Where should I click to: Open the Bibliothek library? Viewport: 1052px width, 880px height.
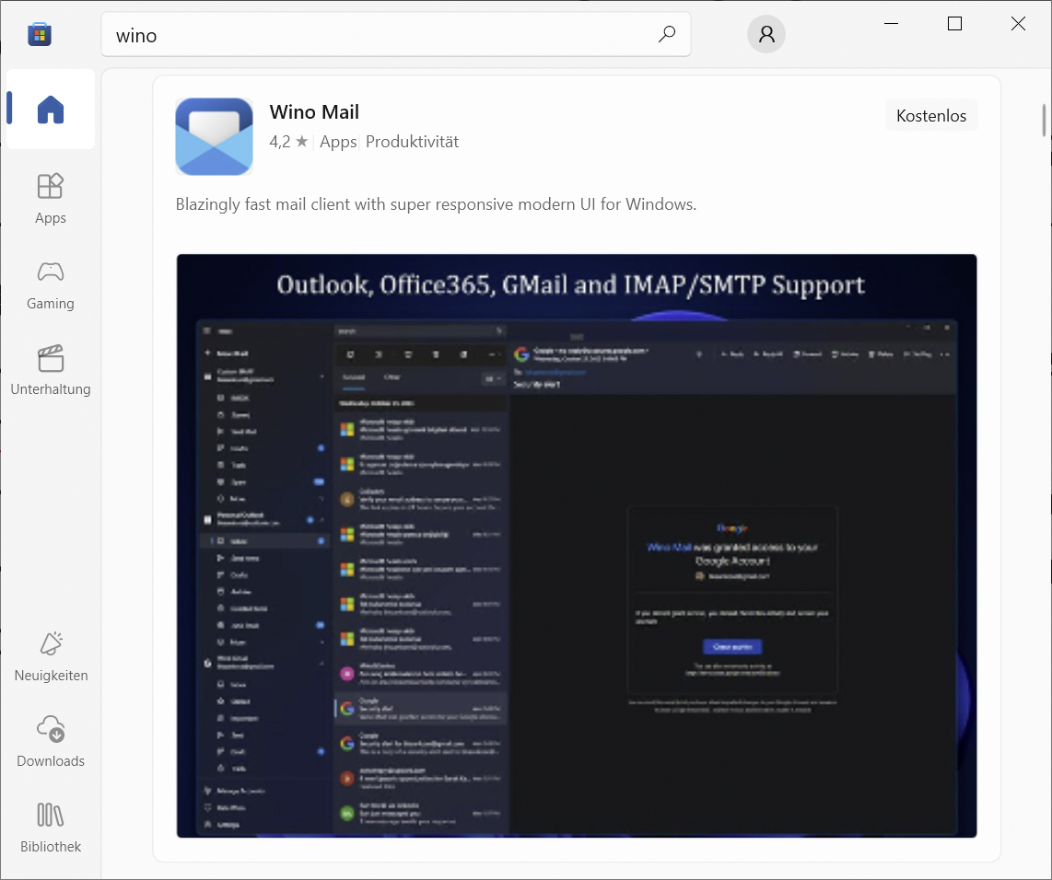click(51, 827)
